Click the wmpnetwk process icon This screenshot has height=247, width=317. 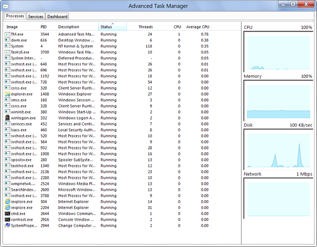click(8, 184)
